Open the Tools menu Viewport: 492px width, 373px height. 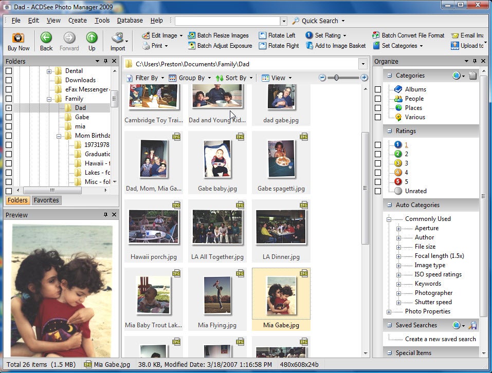102,21
